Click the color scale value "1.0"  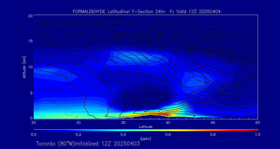click(257, 135)
